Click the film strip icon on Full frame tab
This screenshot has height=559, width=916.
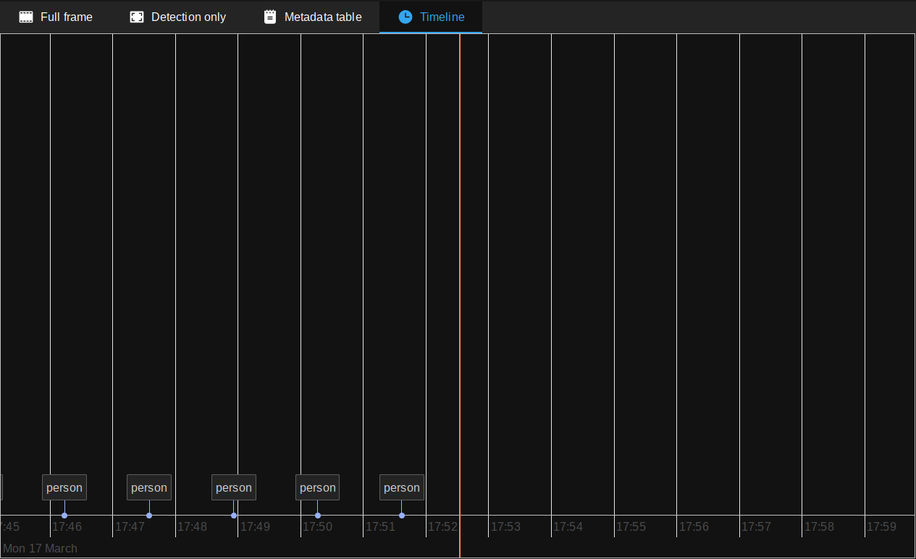(25, 17)
